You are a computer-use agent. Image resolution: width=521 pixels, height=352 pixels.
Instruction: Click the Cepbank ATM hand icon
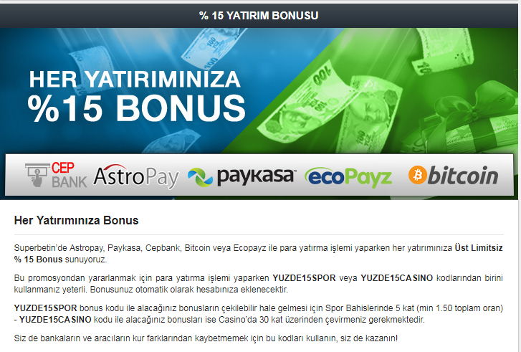coord(37,175)
